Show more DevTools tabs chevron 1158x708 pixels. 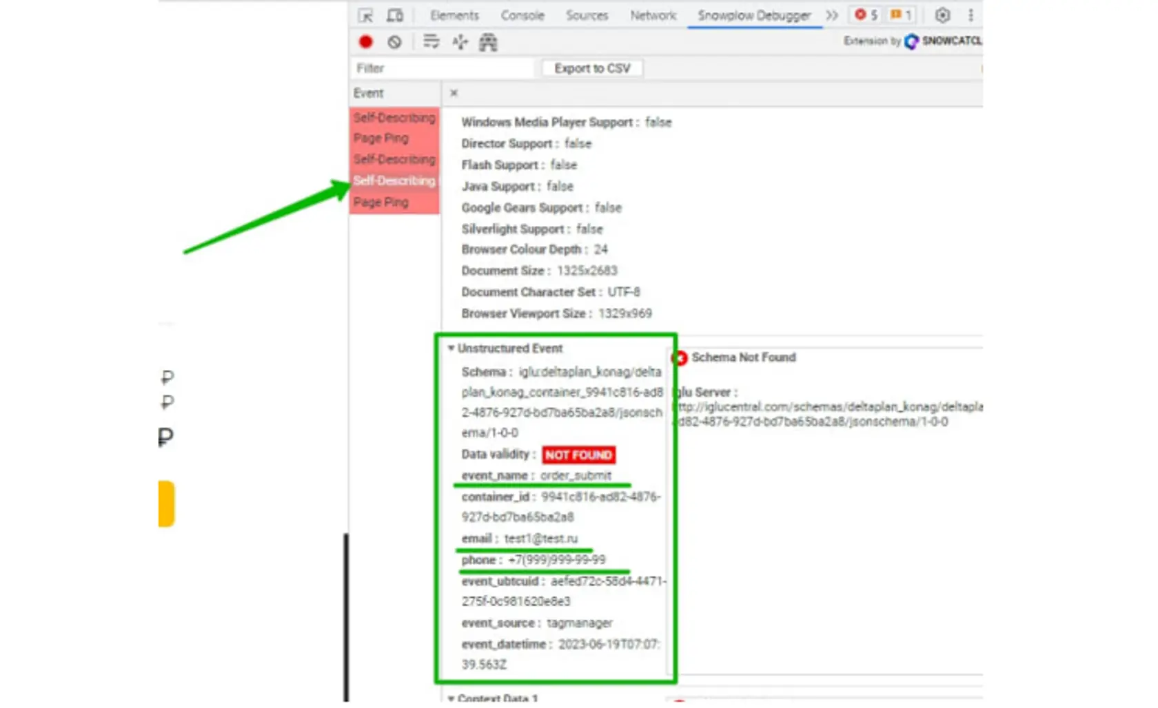832,15
